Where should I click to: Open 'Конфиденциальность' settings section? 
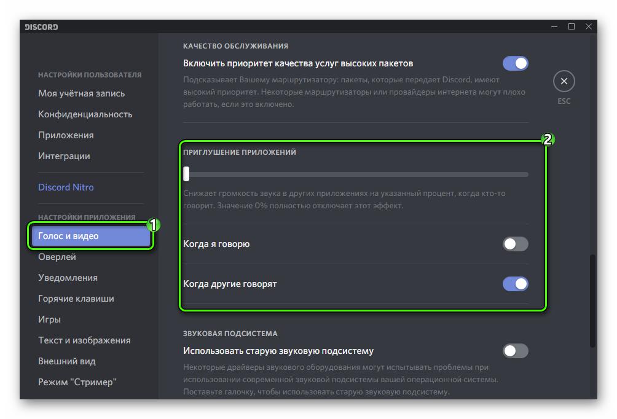(x=85, y=114)
